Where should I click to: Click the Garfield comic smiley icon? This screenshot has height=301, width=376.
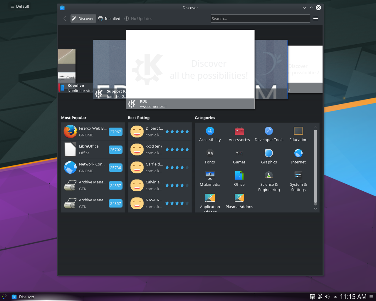click(x=137, y=168)
